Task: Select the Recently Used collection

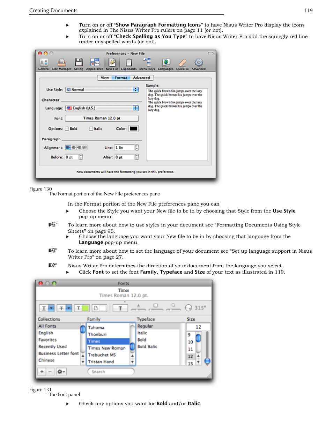Action: coord(59,347)
